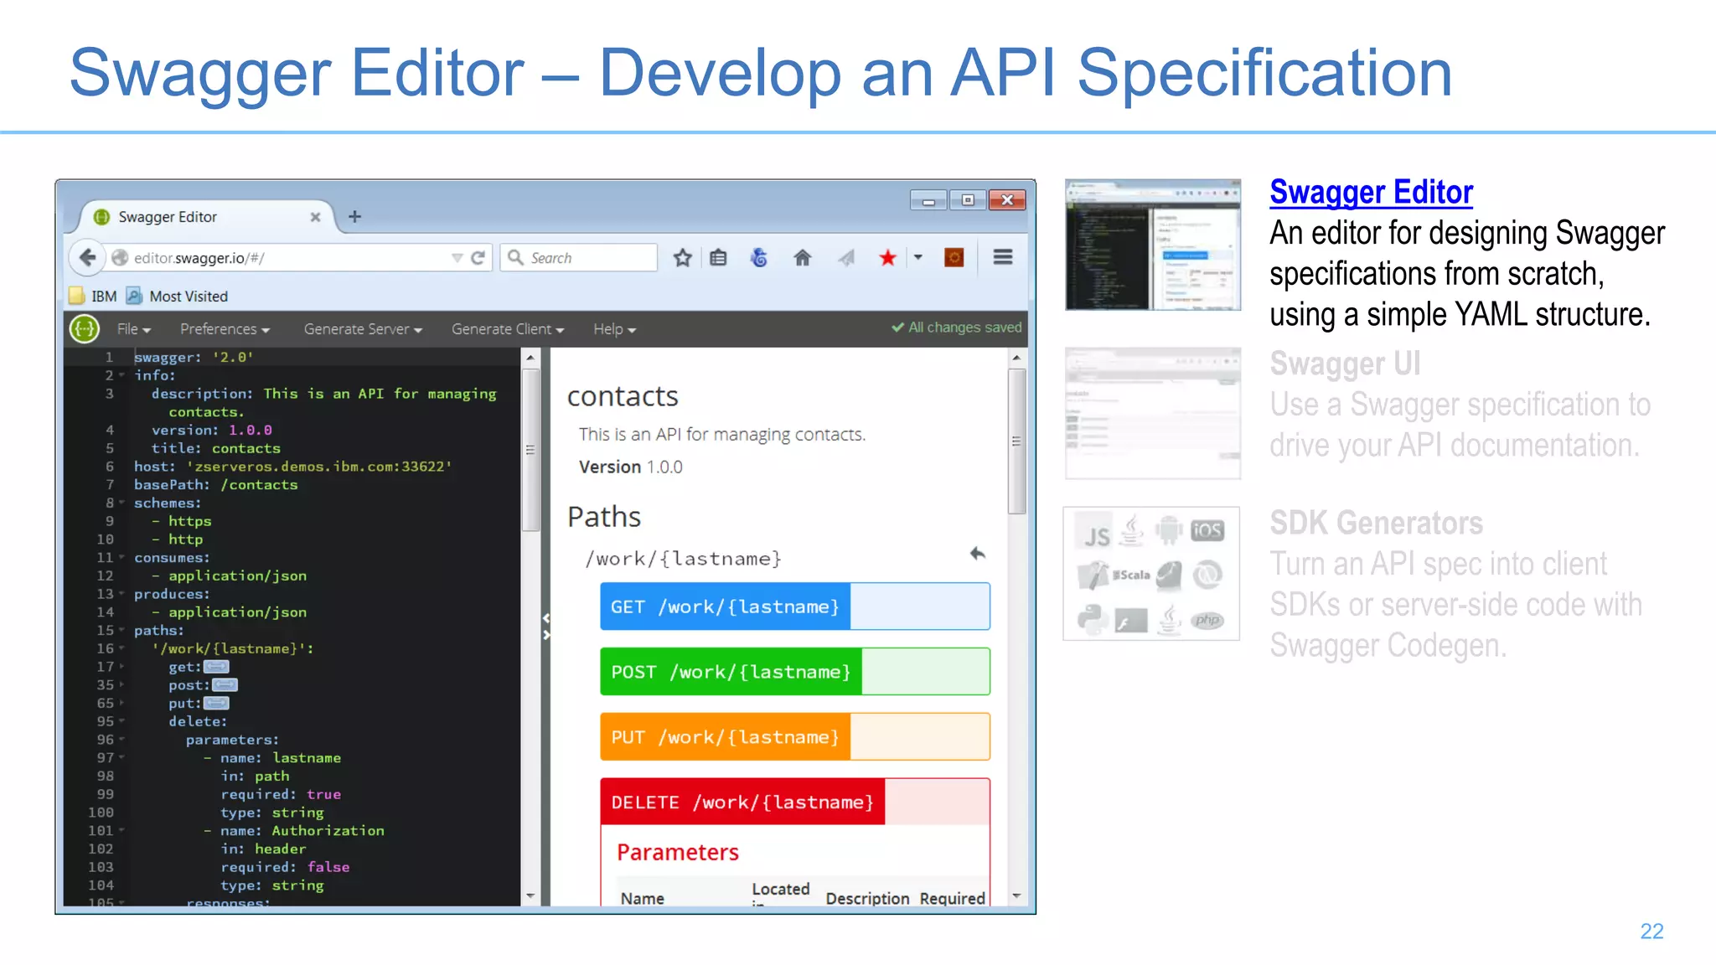
Task: Open the Most Visited bookmark
Action: coord(177,297)
